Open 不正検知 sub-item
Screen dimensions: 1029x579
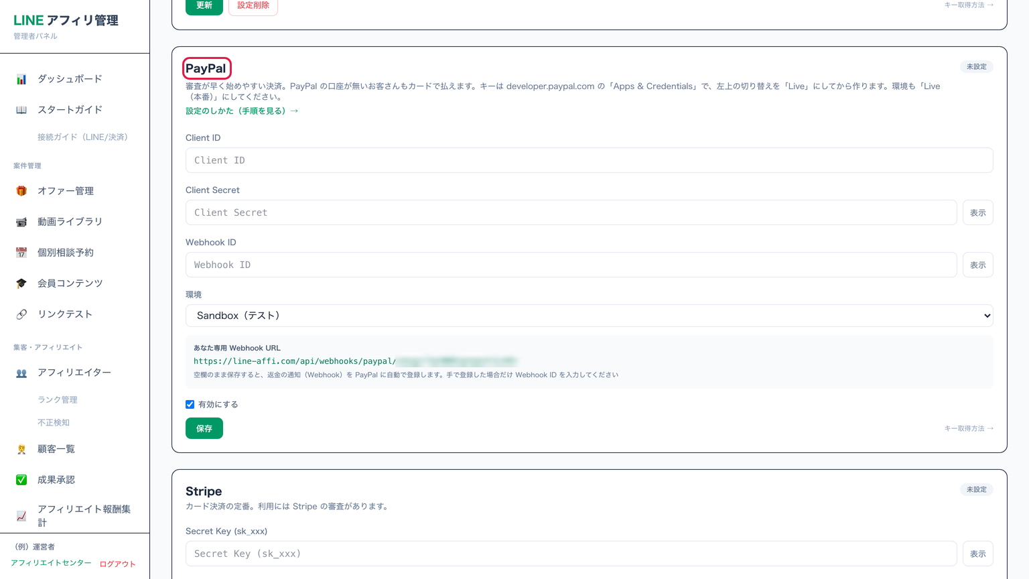54,422
